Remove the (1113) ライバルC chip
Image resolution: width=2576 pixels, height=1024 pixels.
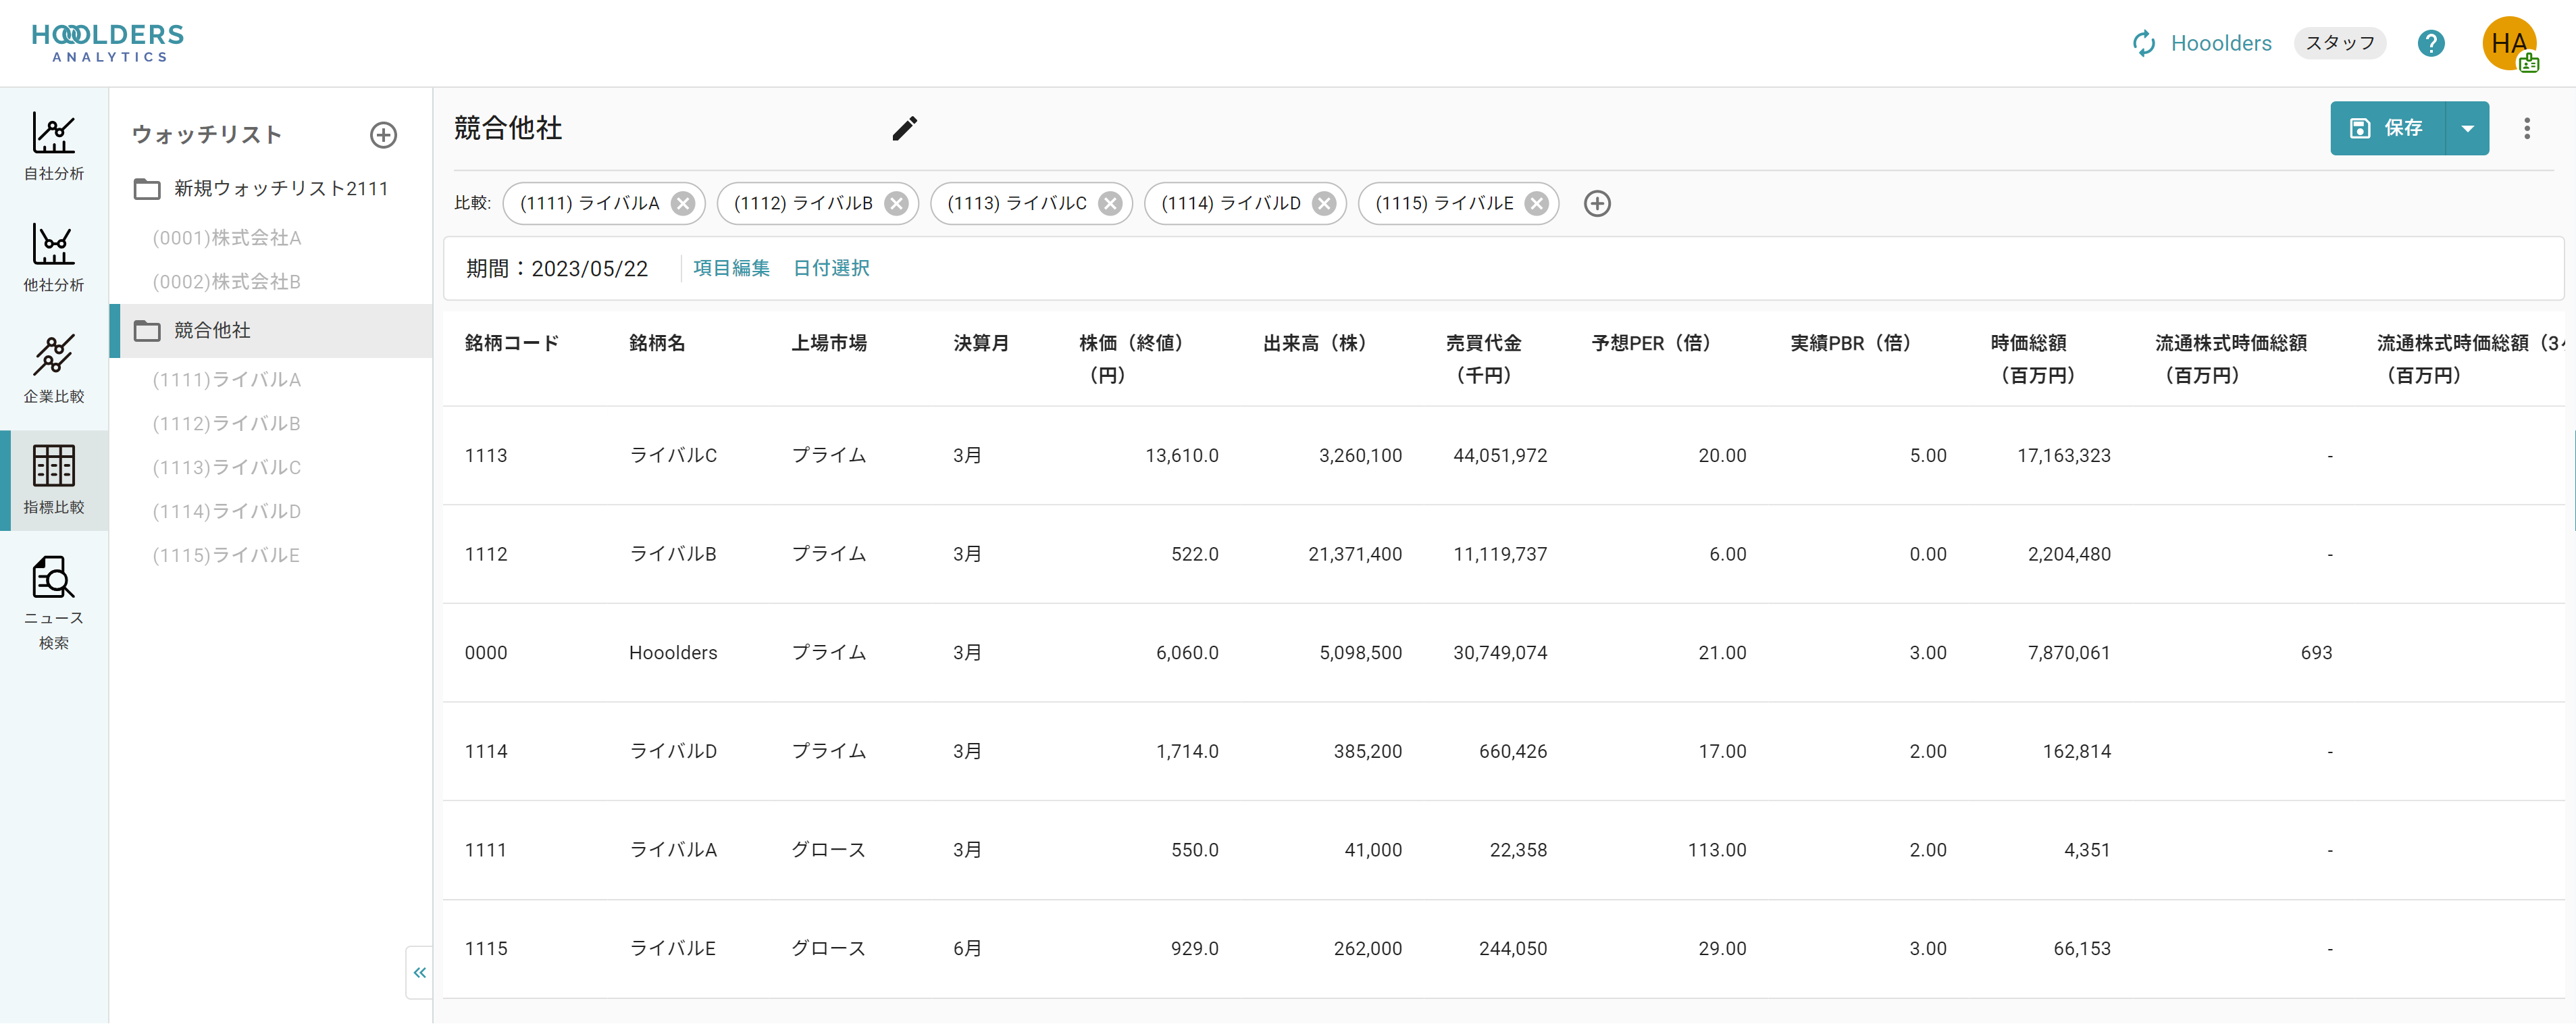click(1110, 204)
